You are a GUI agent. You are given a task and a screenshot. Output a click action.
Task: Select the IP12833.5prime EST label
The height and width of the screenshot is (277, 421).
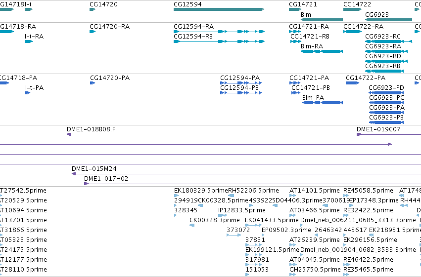tap(241, 210)
